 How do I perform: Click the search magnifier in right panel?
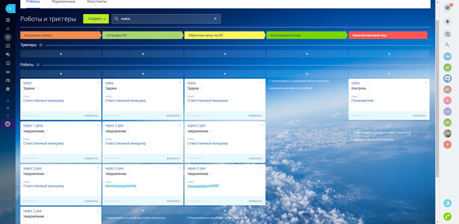(447, 45)
